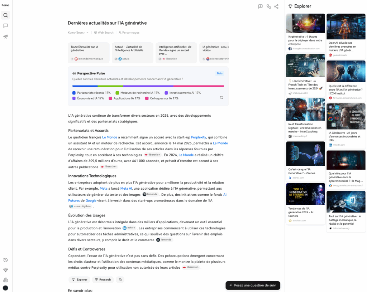Open the history clock icon

tap(5, 260)
